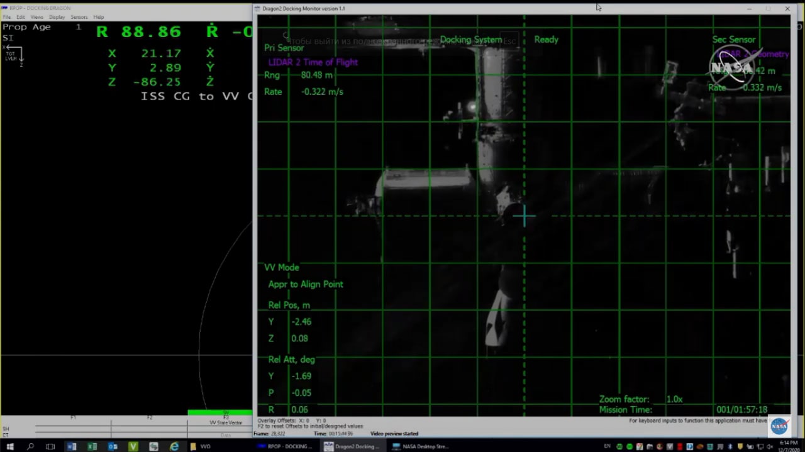Open the green V application on taskbar
This screenshot has width=805, height=452.
coord(133,446)
